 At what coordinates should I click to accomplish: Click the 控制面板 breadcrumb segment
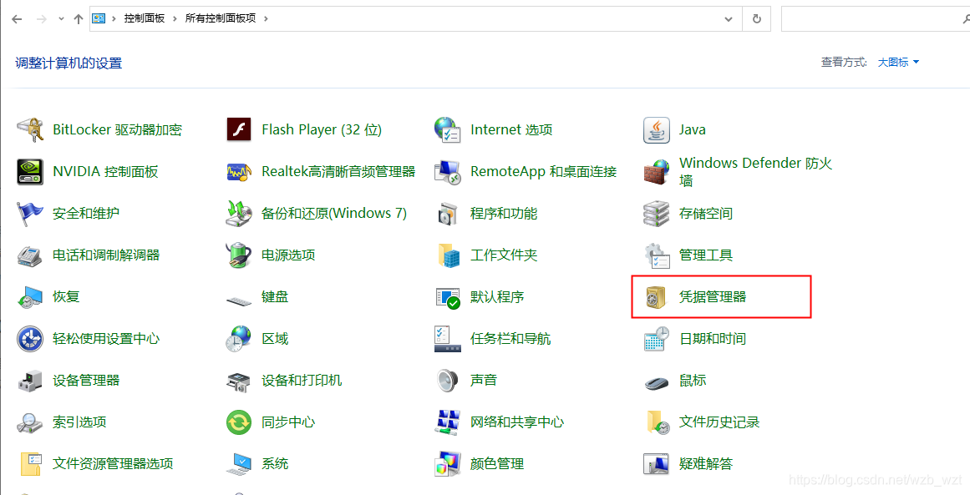(145, 18)
